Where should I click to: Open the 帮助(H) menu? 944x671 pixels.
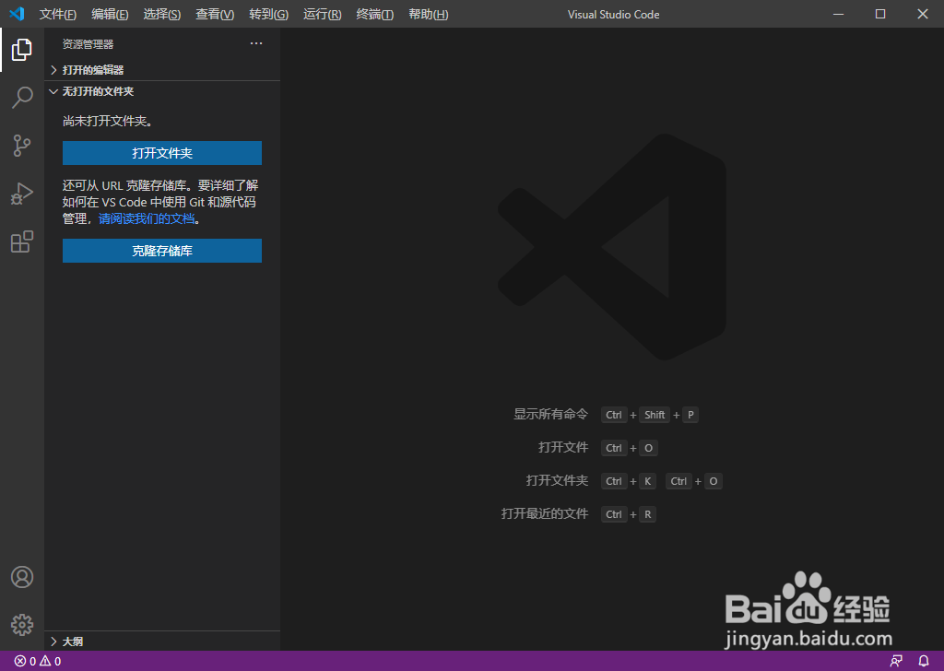(428, 15)
